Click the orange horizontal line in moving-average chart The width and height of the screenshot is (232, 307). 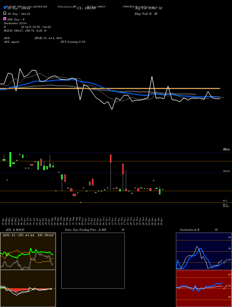click(110, 88)
